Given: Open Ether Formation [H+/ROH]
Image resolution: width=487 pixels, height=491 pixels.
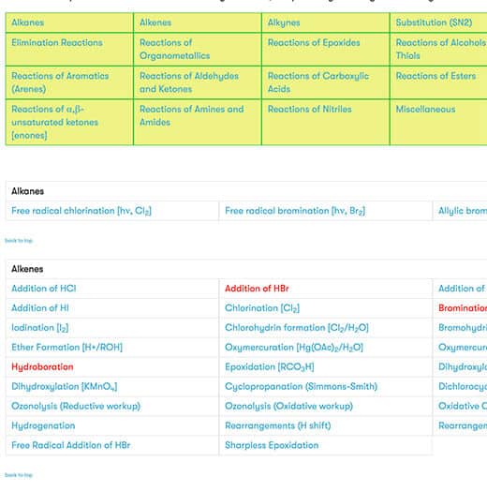Looking at the screenshot, I should click(67, 348).
